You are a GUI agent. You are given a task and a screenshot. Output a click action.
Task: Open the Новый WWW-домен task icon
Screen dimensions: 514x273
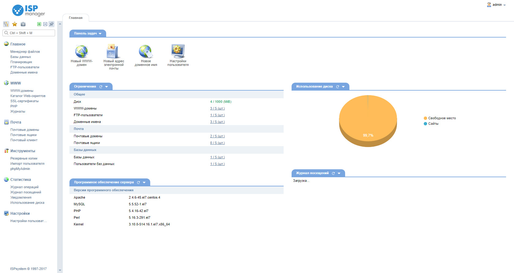pyautogui.click(x=82, y=52)
